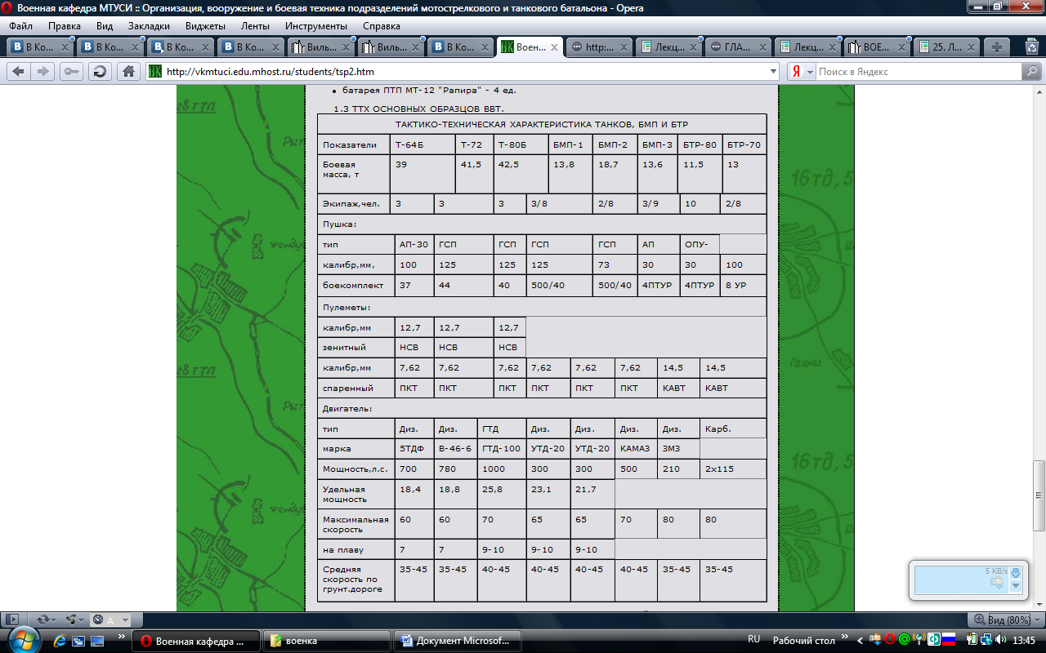The height and width of the screenshot is (653, 1046).
Task: Select the КАМАЗ engine brand cell
Action: click(x=636, y=449)
